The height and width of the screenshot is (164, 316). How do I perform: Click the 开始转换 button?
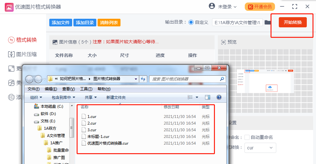pyautogui.click(x=292, y=22)
